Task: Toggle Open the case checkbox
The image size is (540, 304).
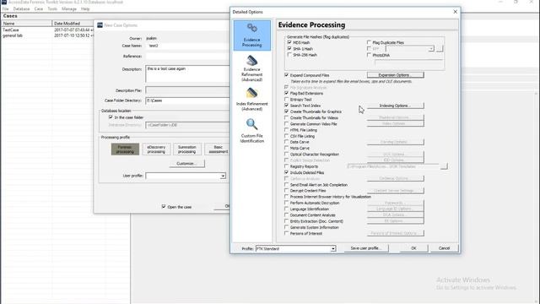Action: [x=164, y=207]
